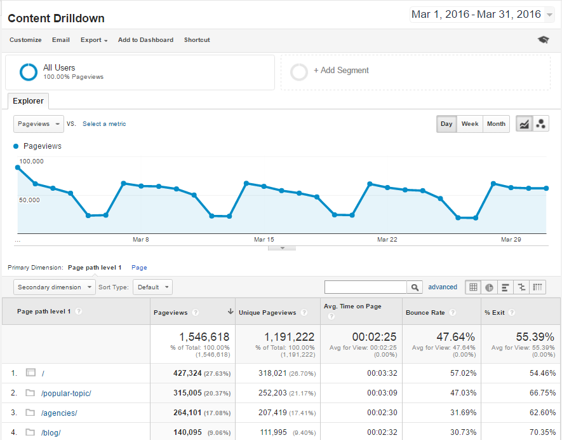The image size is (562, 440).
Task: Select the performance bar view icon
Action: tap(505, 287)
